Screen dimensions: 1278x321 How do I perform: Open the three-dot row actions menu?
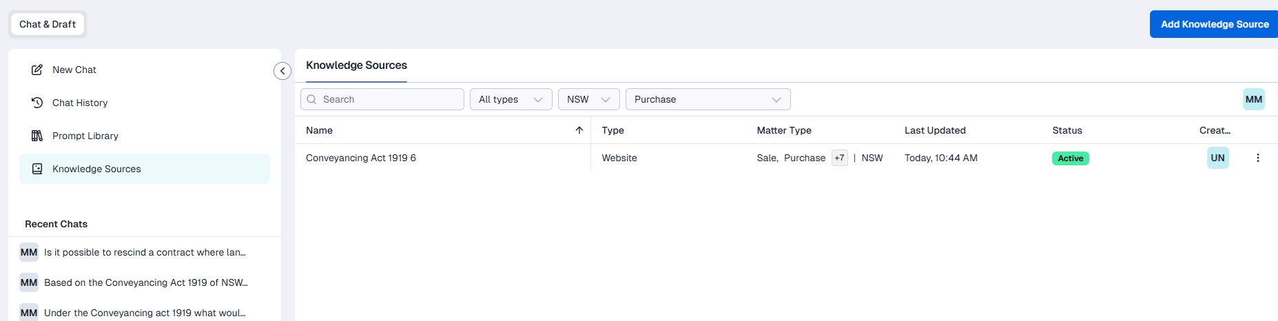[x=1258, y=158]
